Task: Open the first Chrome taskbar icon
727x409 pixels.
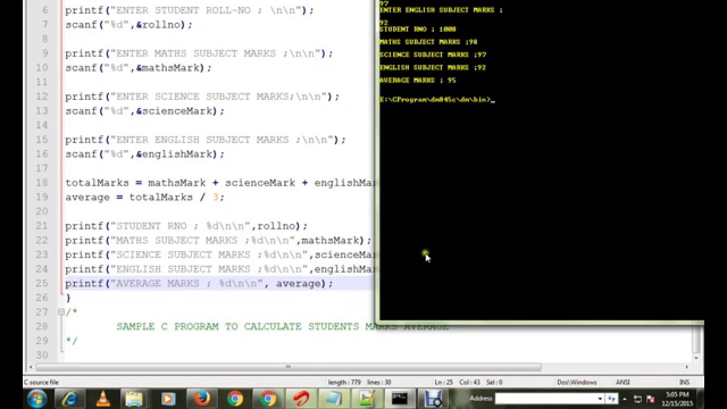Action: [x=235, y=399]
